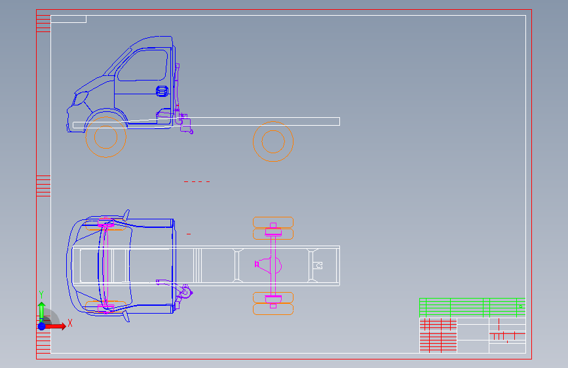The image size is (568, 368).
Task: Select the rear differential in top view
Action: [269, 265]
